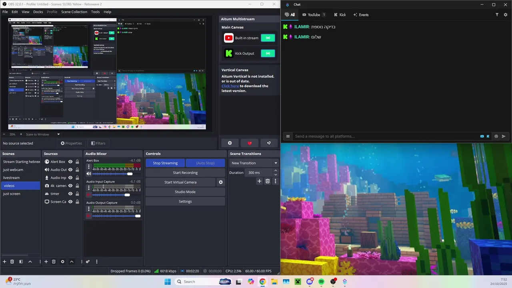Toggle the Built-in stream YouTube output
512x288 pixels.
point(268,38)
